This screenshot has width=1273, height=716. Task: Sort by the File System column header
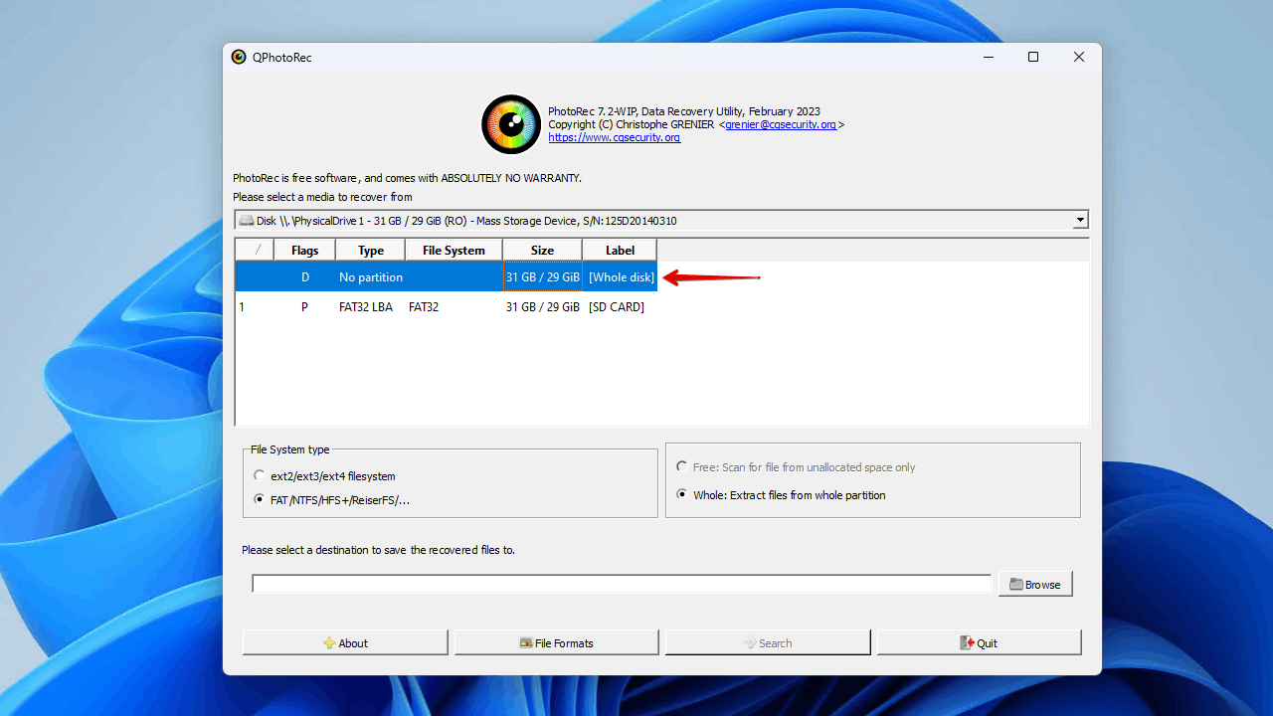tap(454, 251)
